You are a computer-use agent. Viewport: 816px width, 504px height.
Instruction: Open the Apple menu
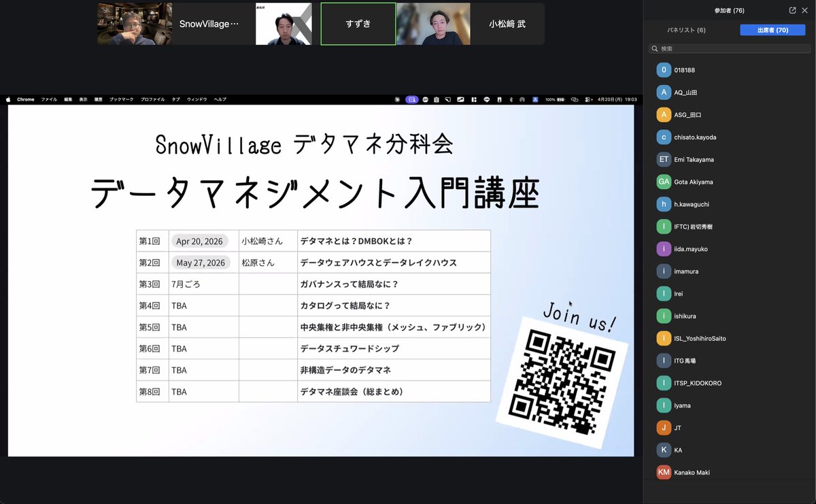(10, 99)
